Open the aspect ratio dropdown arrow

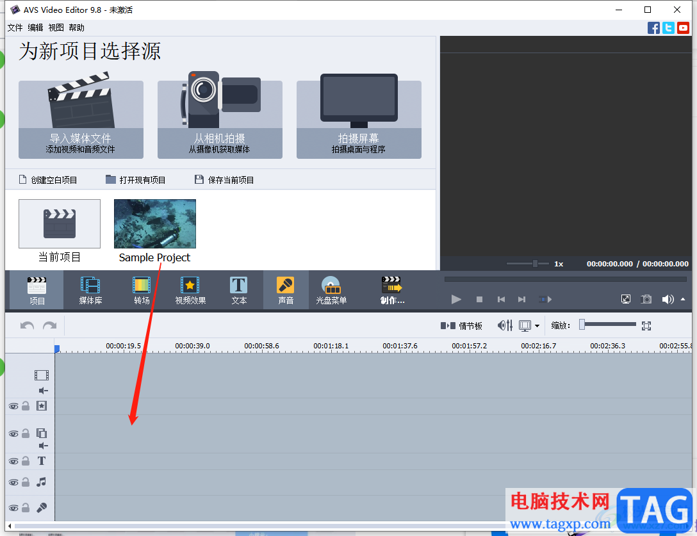tap(537, 326)
